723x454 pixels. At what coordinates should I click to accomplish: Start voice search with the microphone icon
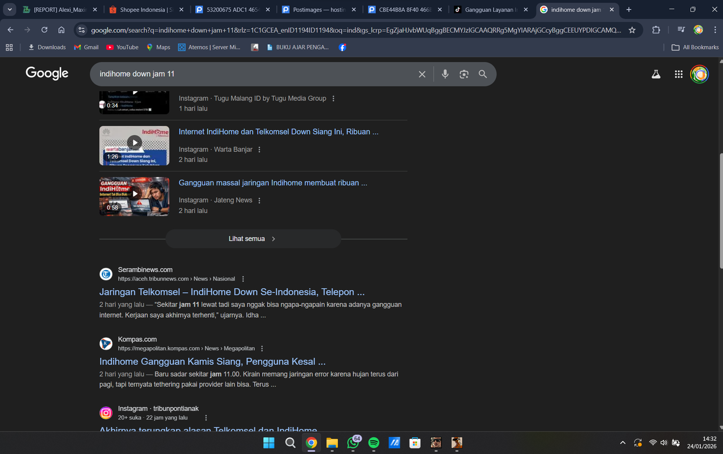(x=445, y=74)
